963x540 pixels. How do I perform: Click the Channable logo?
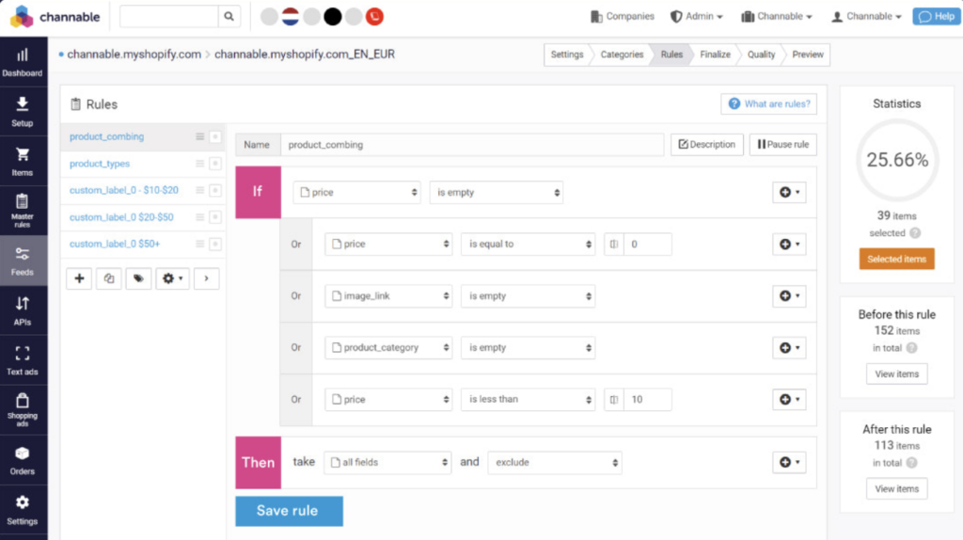tap(55, 17)
